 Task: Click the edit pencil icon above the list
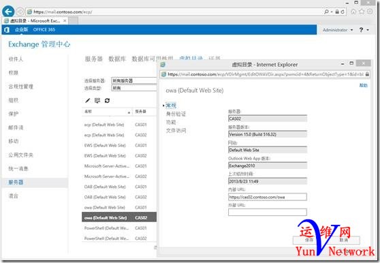coord(87,100)
